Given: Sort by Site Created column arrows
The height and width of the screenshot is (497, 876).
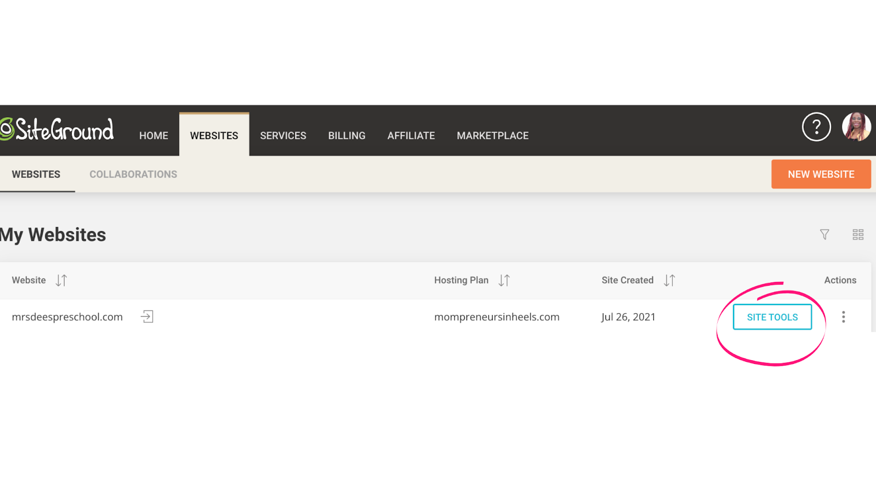Looking at the screenshot, I should point(670,281).
